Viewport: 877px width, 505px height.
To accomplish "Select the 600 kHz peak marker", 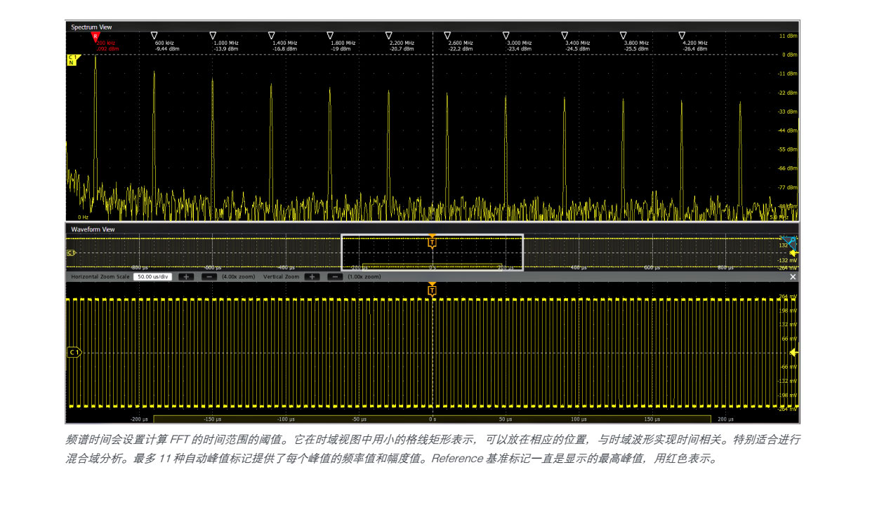I will 154,35.
